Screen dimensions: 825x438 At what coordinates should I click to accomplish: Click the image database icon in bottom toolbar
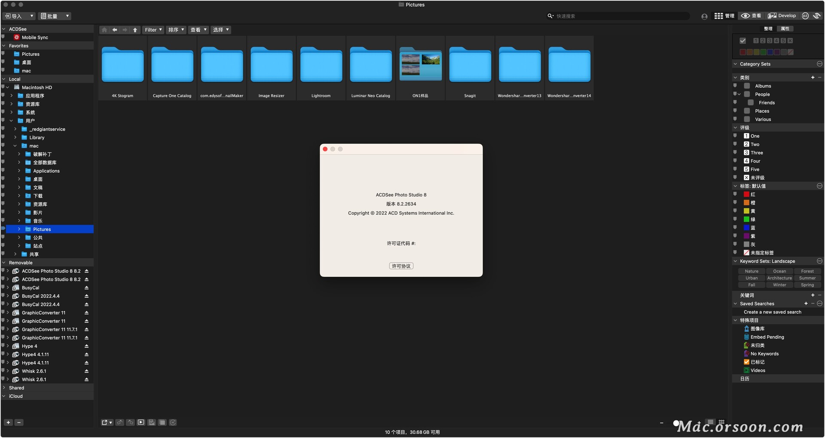tap(152, 423)
